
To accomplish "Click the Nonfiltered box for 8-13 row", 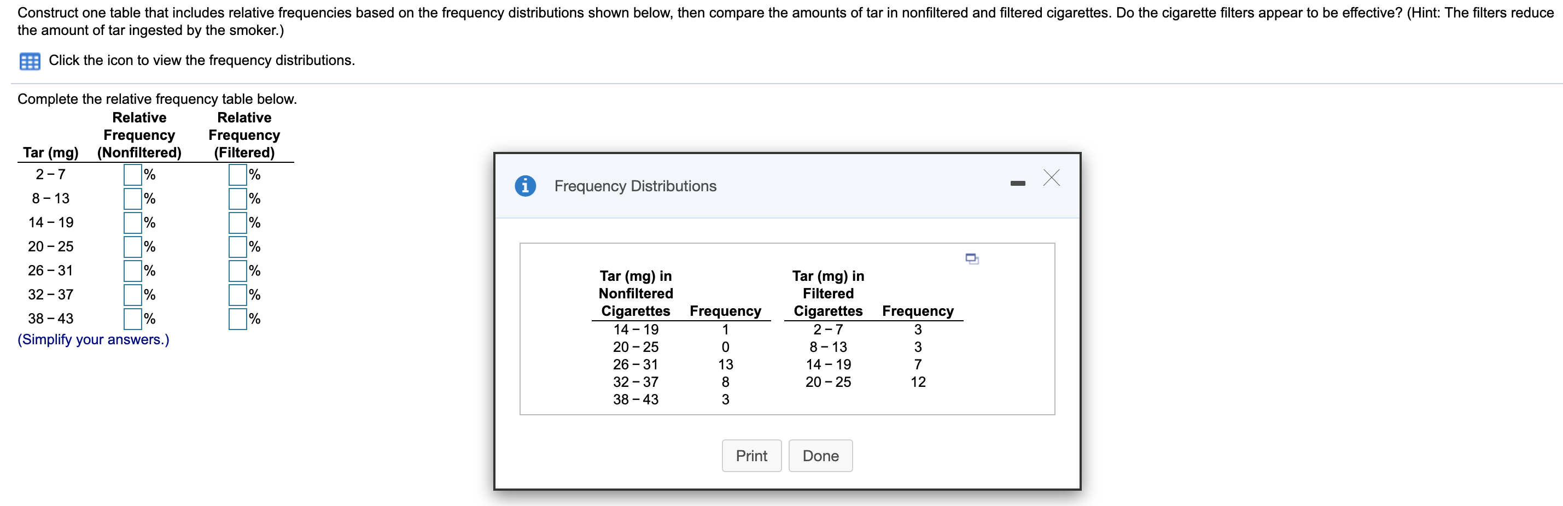I will tap(132, 198).
